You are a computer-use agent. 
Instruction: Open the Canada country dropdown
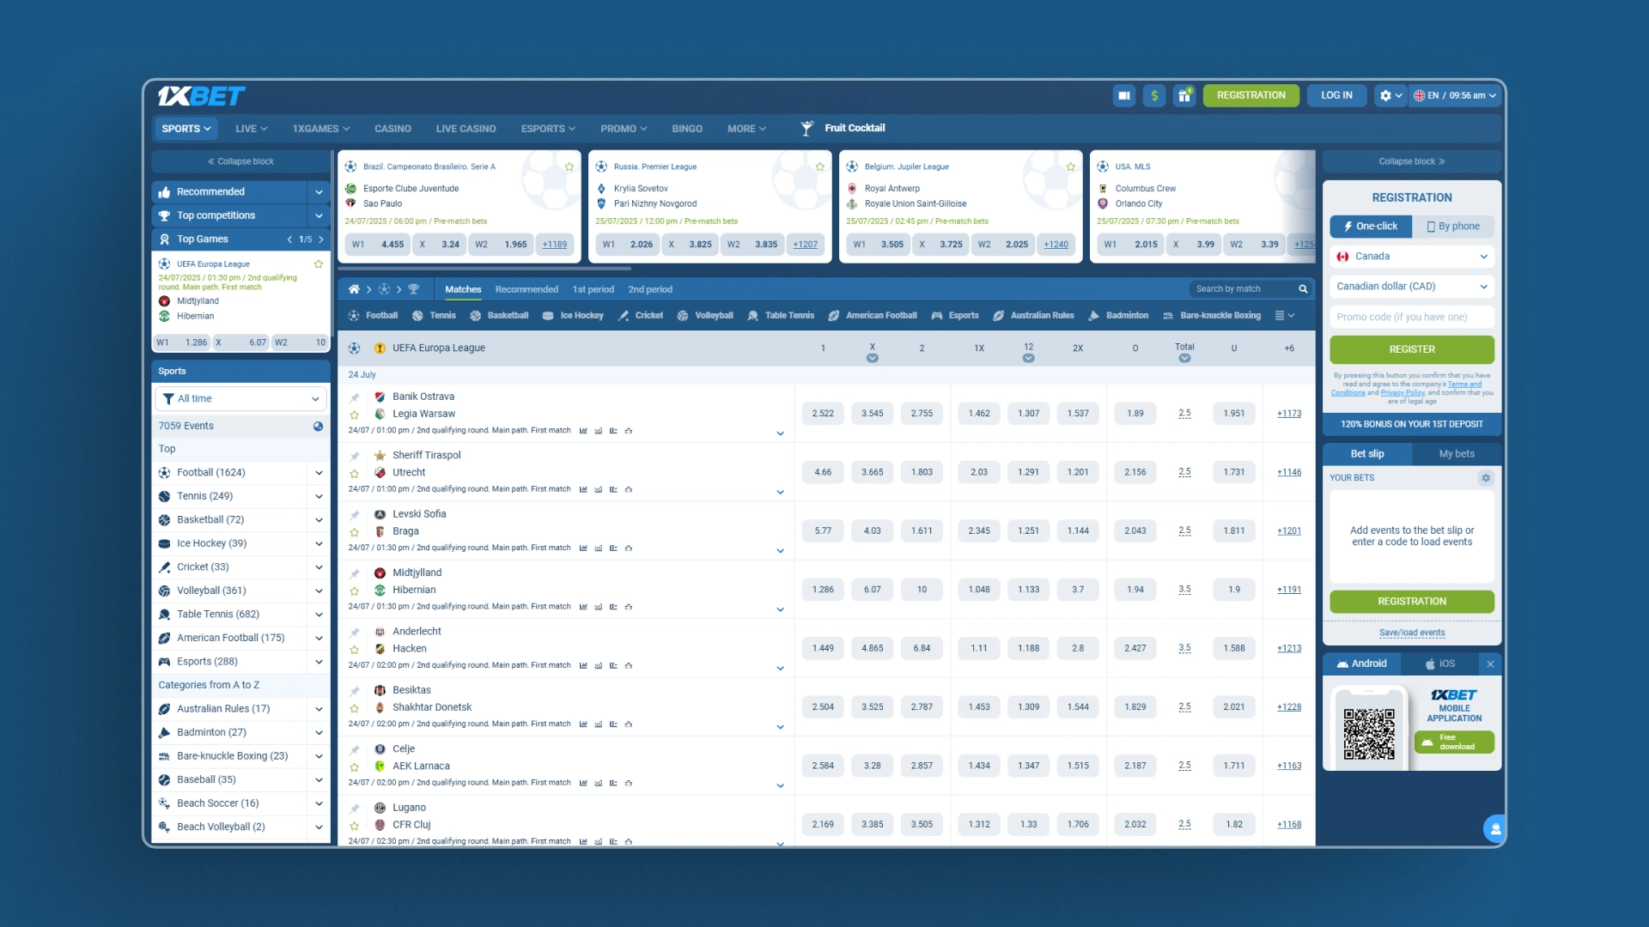[1412, 257]
